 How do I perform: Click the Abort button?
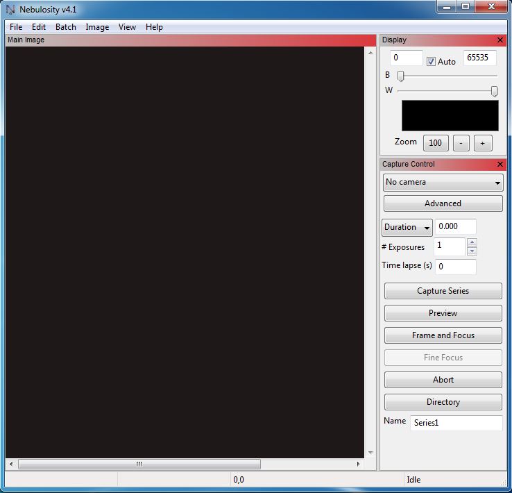(x=443, y=380)
